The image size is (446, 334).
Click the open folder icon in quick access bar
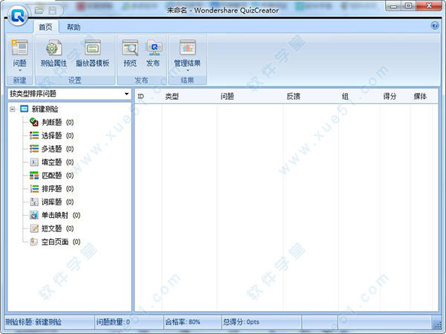pyautogui.click(x=39, y=10)
